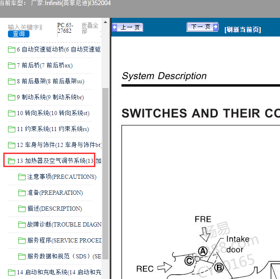Click the System Description heading
The image size is (280, 279).
[x=164, y=76]
